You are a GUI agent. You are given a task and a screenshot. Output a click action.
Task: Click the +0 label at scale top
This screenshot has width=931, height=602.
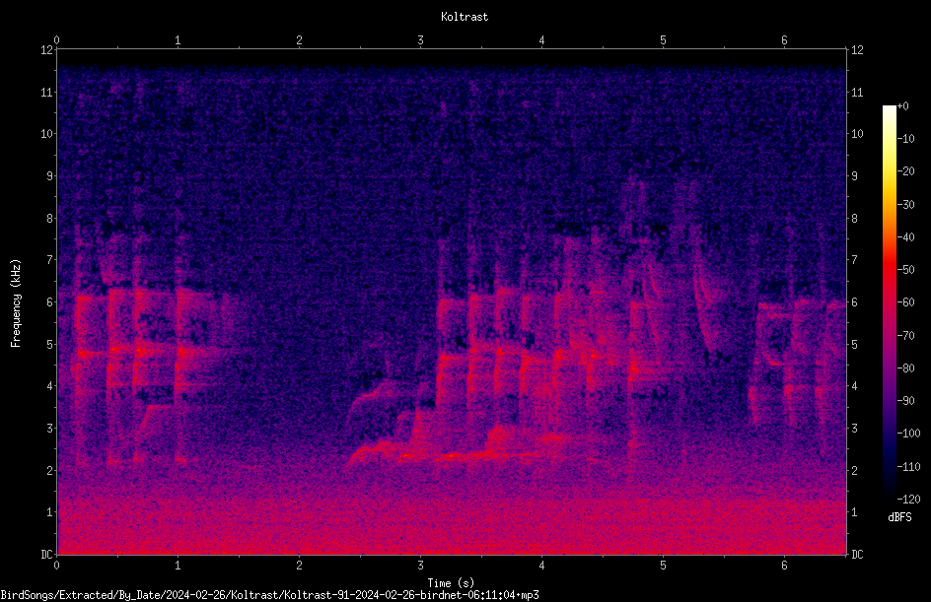(x=903, y=106)
